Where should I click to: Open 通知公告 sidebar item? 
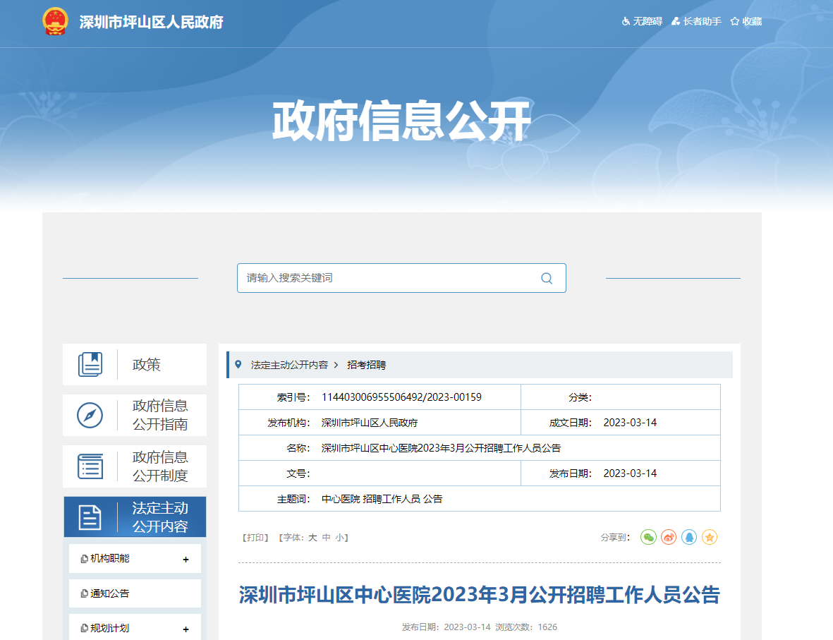coord(110,593)
